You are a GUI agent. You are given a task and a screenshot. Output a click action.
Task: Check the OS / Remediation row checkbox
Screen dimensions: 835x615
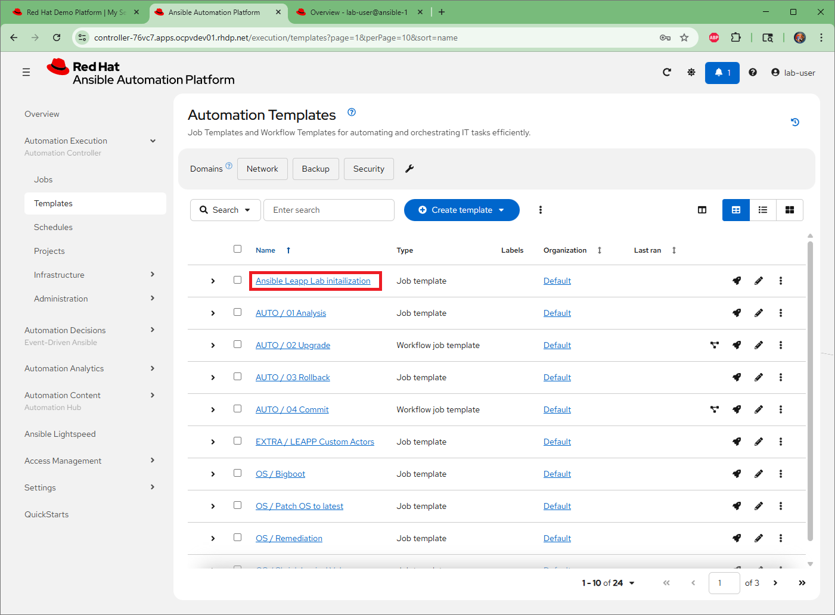click(237, 538)
